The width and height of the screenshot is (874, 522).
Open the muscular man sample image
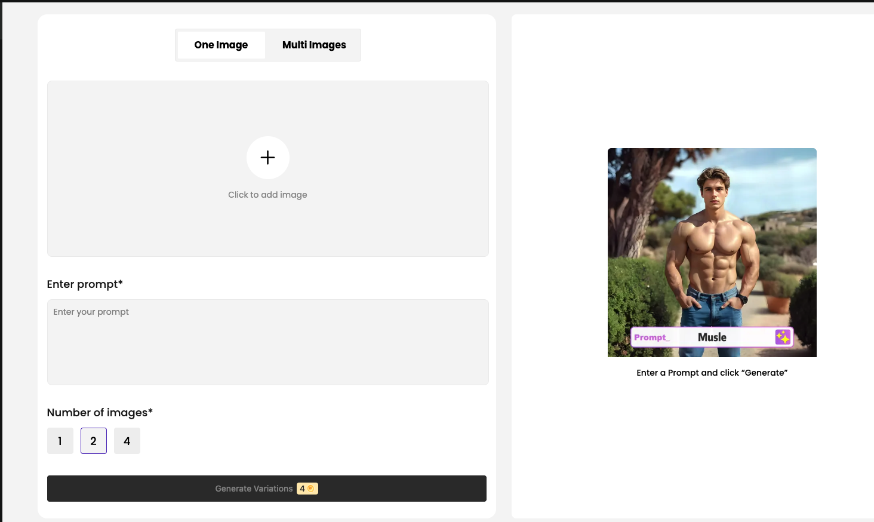[x=712, y=239]
